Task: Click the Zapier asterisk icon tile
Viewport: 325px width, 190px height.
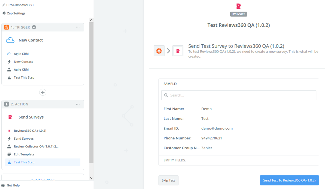Action: click(159, 51)
